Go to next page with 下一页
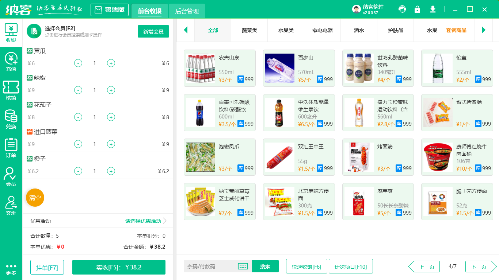The image size is (499, 280). click(481, 267)
